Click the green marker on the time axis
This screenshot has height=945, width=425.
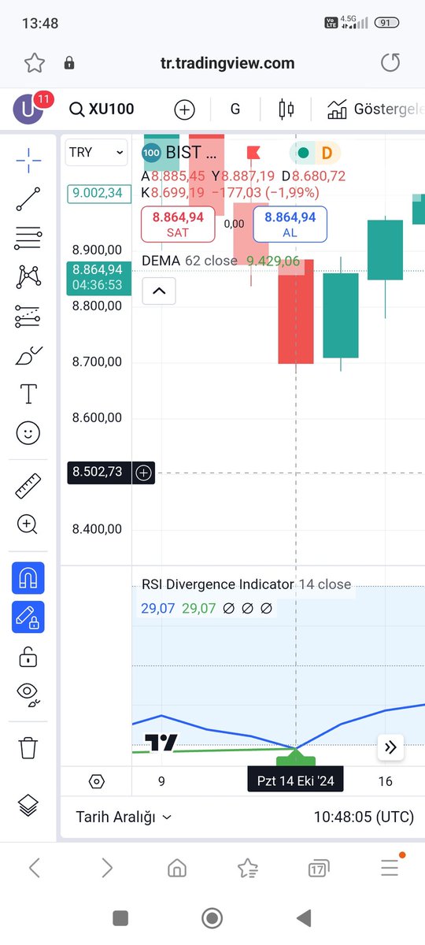296,758
